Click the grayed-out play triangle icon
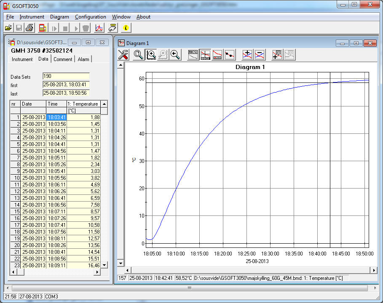Screen dimensions: 383x303 click(x=75, y=28)
